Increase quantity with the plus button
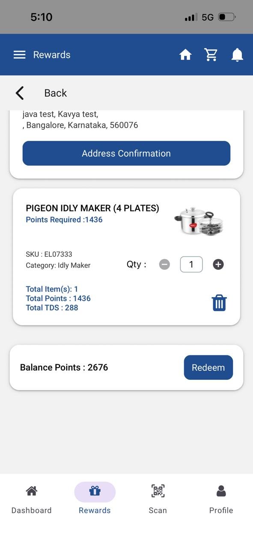253x548 pixels. pos(218,264)
